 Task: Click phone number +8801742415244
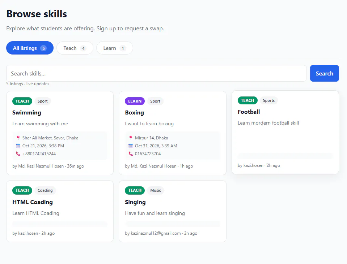tap(39, 154)
